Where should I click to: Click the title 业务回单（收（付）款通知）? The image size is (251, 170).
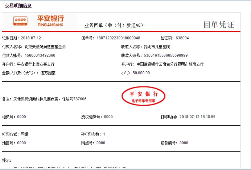[114, 25]
